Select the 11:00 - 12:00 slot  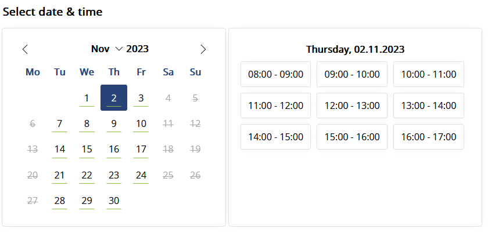(275, 105)
